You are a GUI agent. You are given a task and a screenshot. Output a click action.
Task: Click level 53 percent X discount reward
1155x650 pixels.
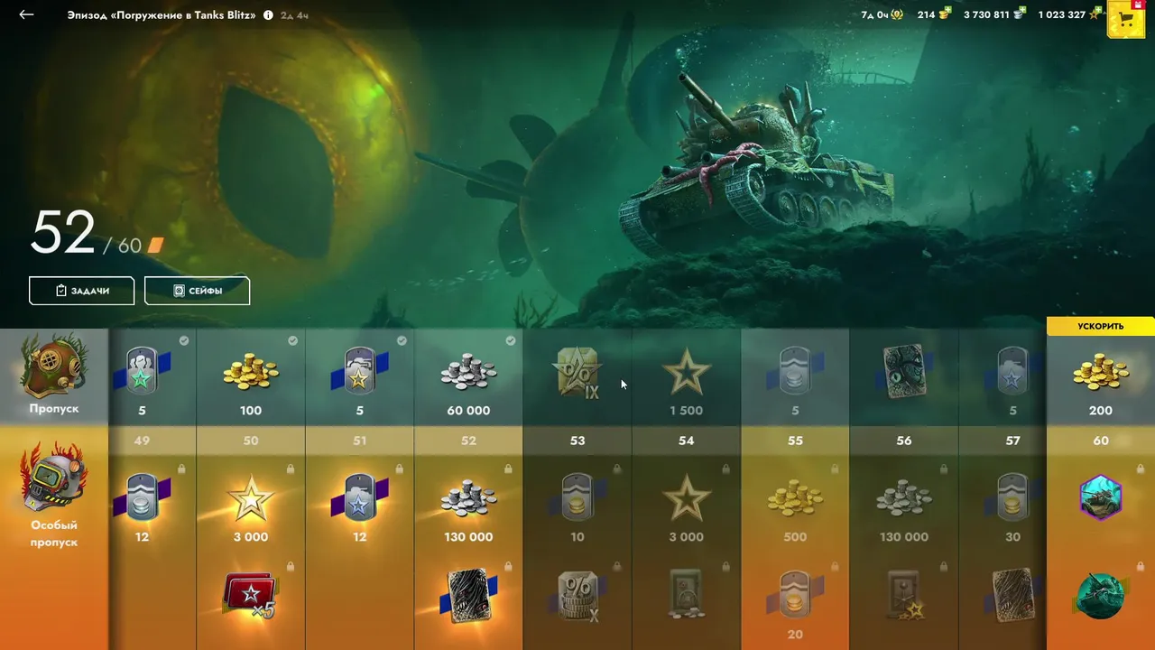tap(577, 596)
